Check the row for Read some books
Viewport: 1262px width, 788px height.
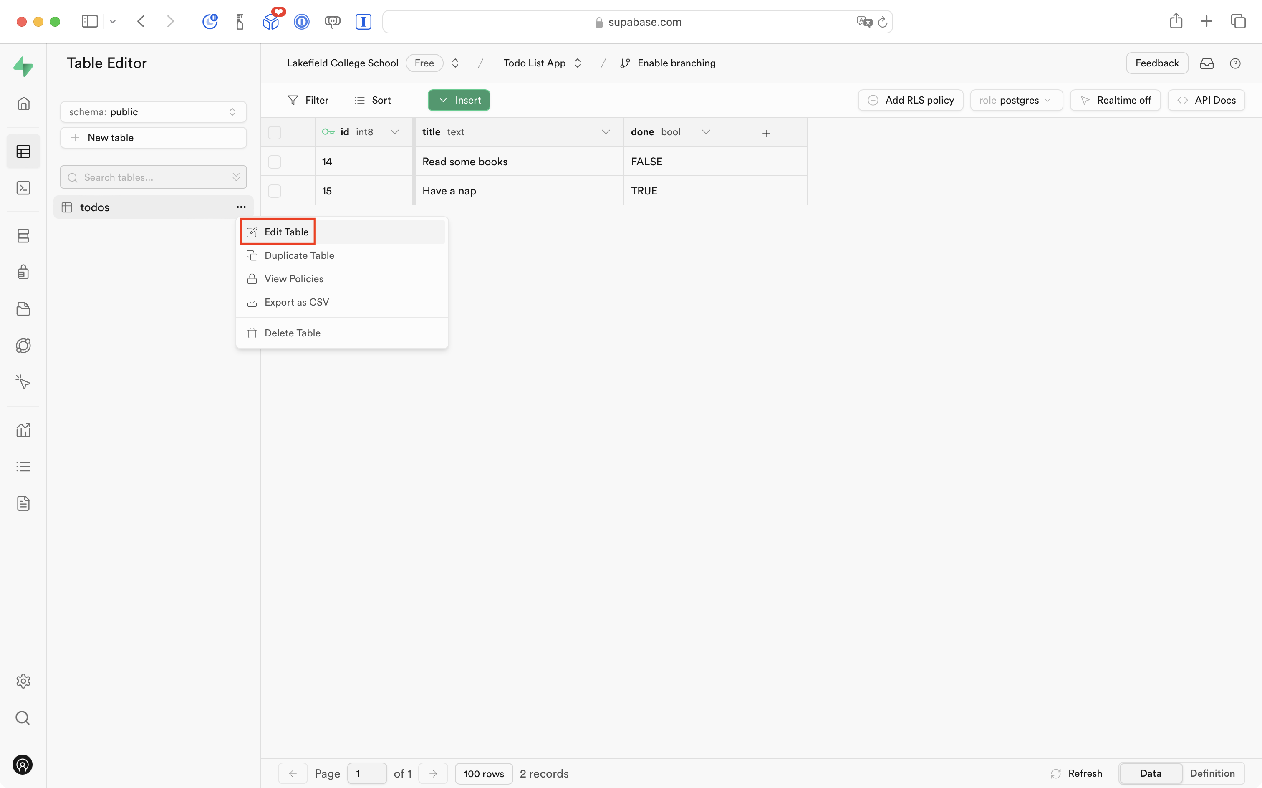(275, 162)
